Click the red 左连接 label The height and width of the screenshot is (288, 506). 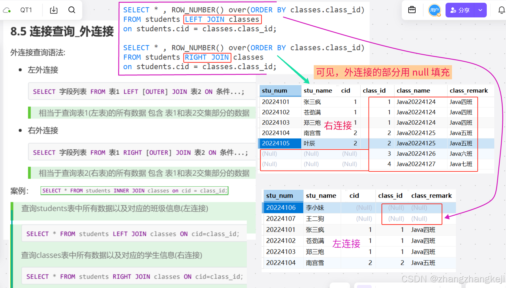click(346, 243)
